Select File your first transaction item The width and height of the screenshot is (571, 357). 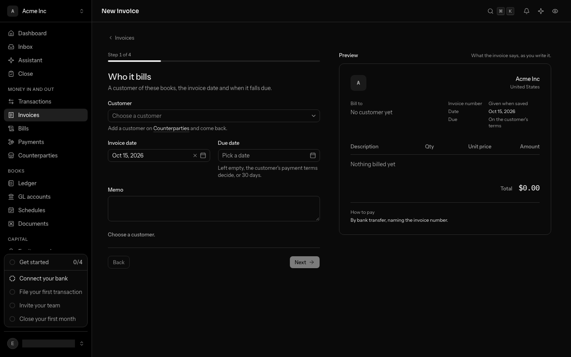coord(46,292)
